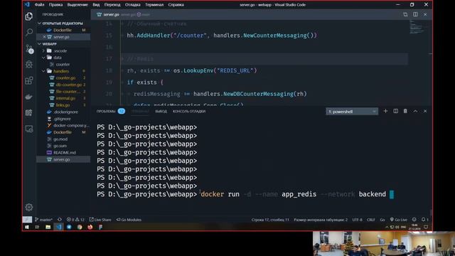
Task: Open Firefox from taskbar
Action: pyautogui.click(x=90, y=227)
